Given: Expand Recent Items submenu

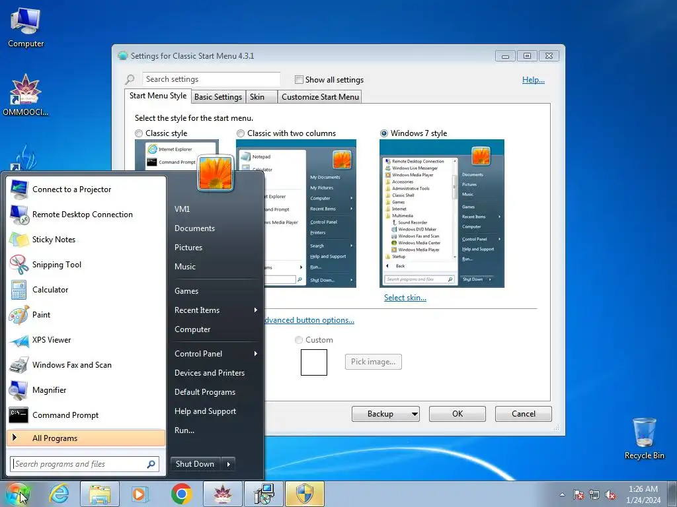Looking at the screenshot, I should point(216,310).
